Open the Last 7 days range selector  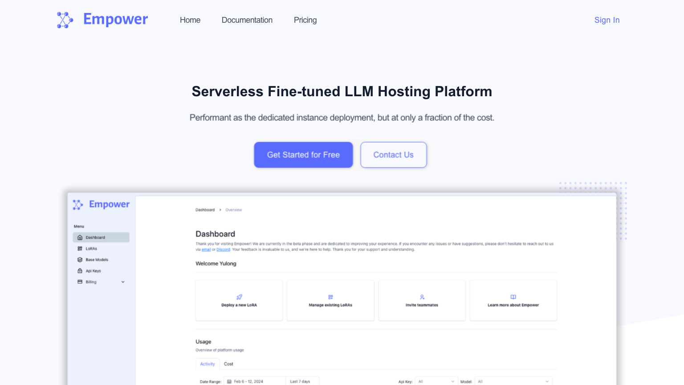coord(302,381)
